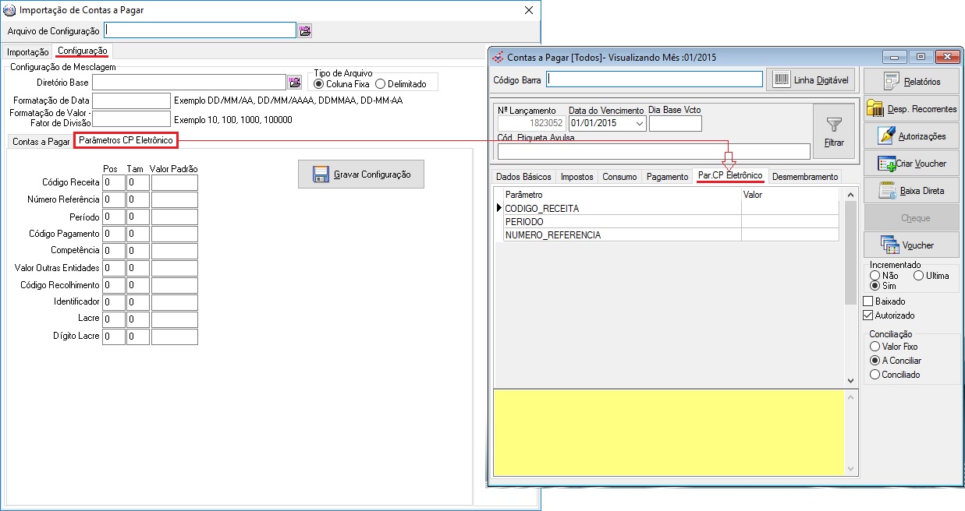Click the Linha Digitável barcode button
This screenshot has height=511, width=965.
coord(811,79)
